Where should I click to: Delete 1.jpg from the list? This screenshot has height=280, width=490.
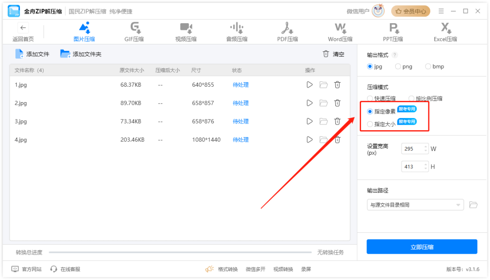[x=337, y=85]
